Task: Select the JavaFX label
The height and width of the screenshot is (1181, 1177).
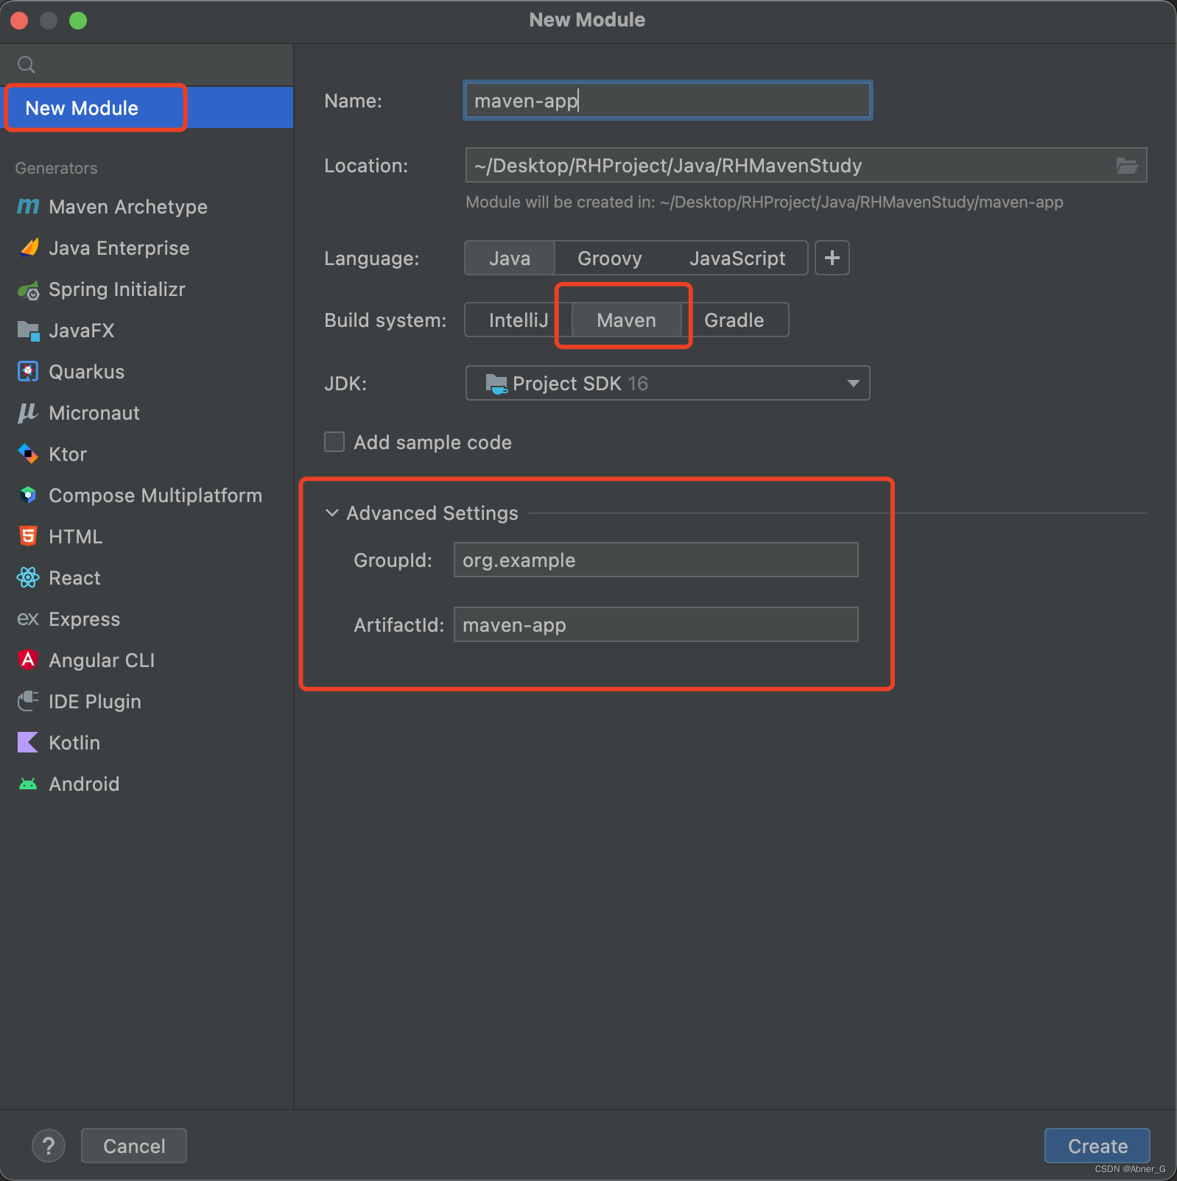Action: pyautogui.click(x=82, y=331)
